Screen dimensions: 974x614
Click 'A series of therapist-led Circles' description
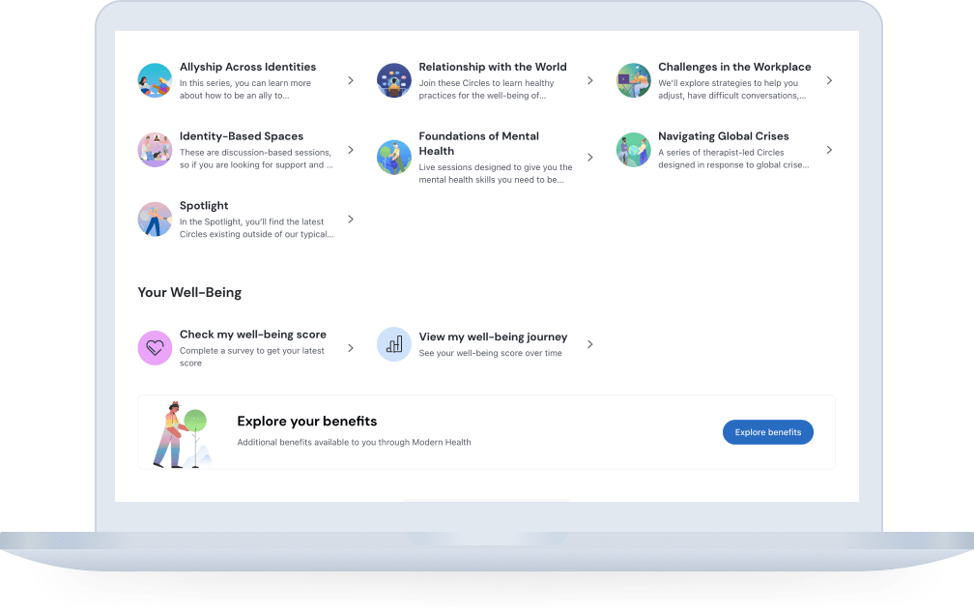tap(733, 159)
